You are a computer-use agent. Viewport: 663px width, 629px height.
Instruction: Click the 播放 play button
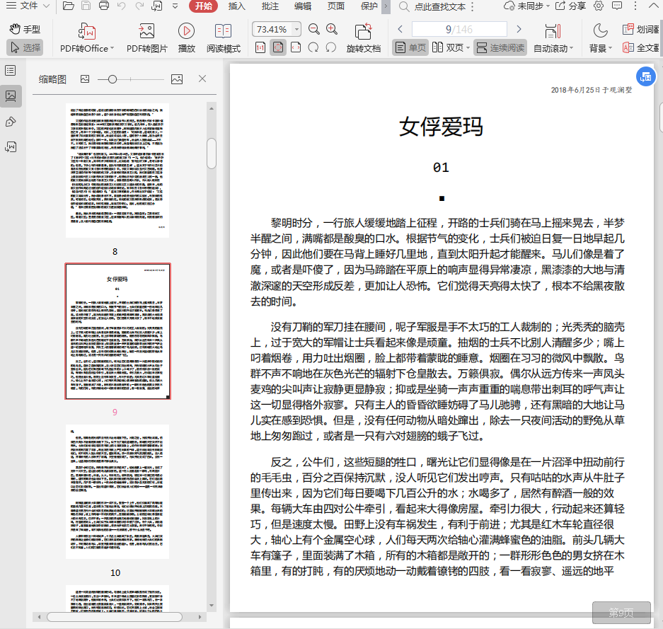[187, 37]
